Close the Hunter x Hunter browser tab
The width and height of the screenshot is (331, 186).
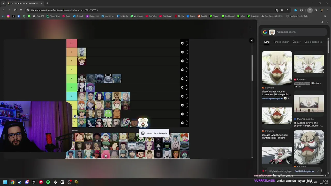(41, 3)
